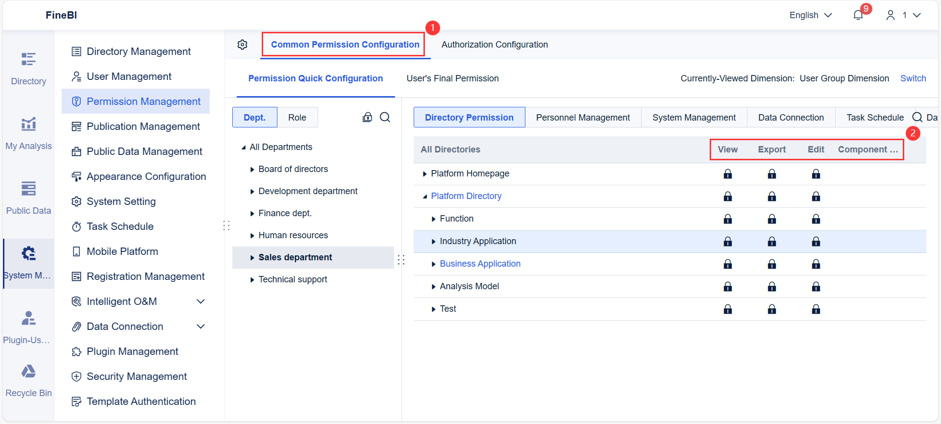Open the English language dropdown
Viewport: 941px width, 424px height.
(811, 15)
